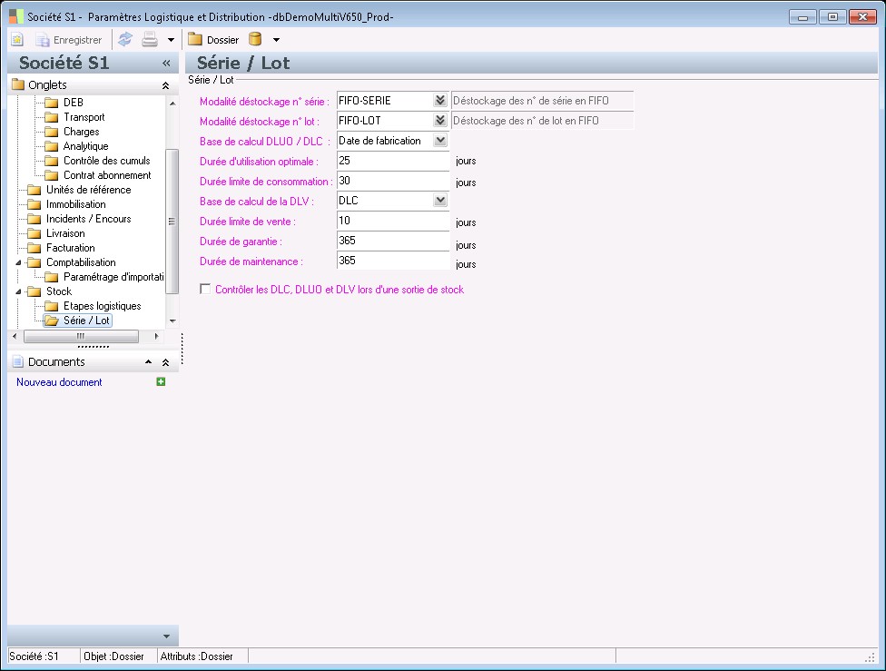Open the Base de calcul de la DLV dropdown

click(x=440, y=201)
